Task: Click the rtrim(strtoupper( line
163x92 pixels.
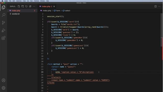Action: coord(80,27)
